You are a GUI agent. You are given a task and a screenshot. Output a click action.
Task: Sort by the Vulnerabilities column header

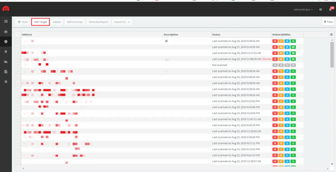(x=281, y=35)
